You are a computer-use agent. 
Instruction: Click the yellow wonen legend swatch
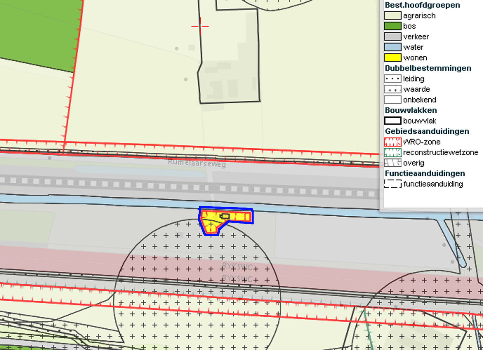pos(392,58)
